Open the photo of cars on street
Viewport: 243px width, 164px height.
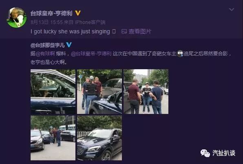click(53, 138)
